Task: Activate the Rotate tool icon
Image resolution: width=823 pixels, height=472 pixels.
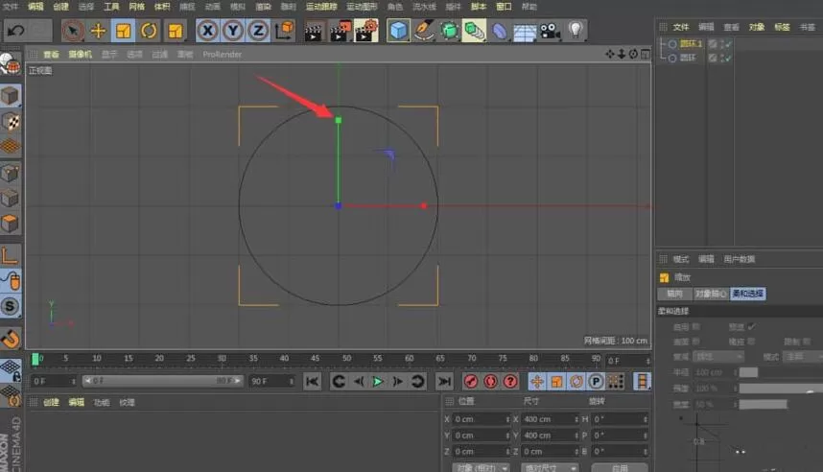Action: 149,31
